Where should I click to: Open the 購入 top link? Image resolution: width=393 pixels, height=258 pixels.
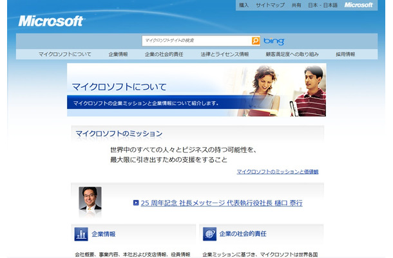point(244,5)
